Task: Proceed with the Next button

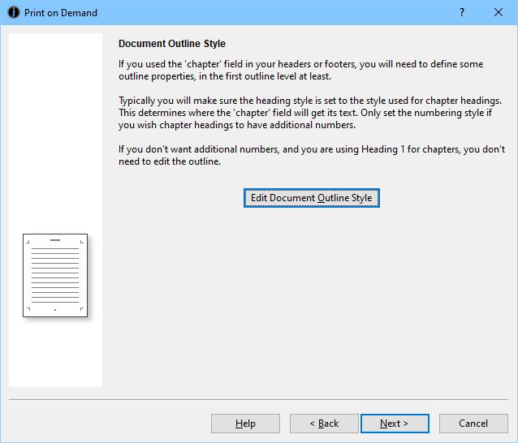Action: click(394, 424)
